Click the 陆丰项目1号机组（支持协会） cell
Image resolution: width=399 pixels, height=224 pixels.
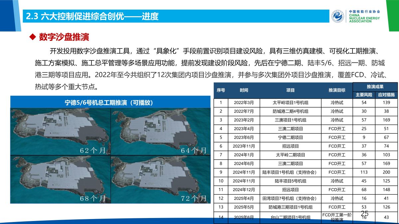[290, 172]
